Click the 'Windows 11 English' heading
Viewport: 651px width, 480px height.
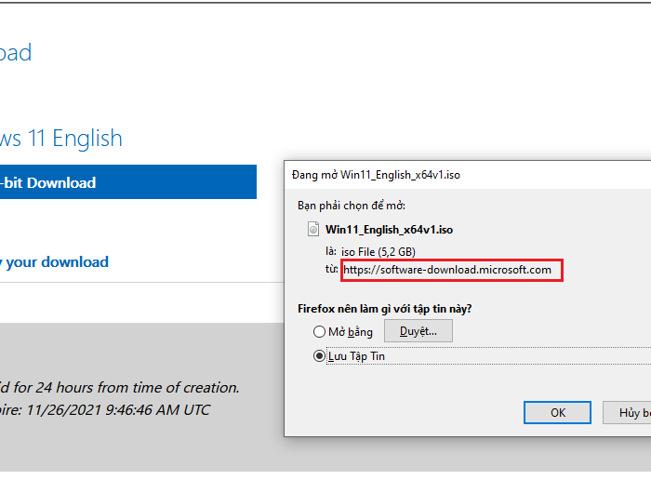[x=61, y=139]
